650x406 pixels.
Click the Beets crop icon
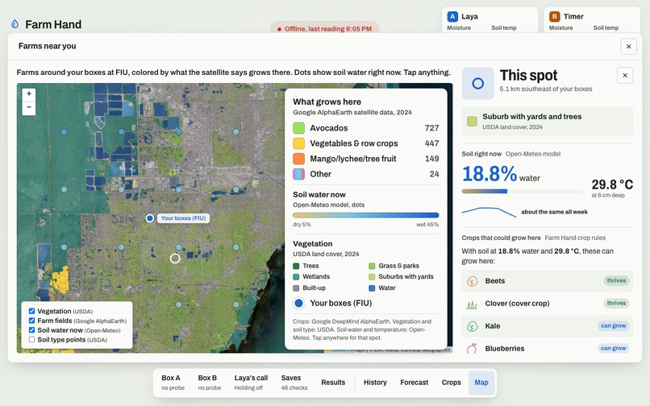pyautogui.click(x=472, y=281)
